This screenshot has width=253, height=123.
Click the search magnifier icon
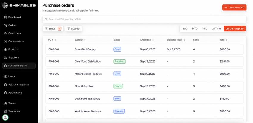click(46, 19)
